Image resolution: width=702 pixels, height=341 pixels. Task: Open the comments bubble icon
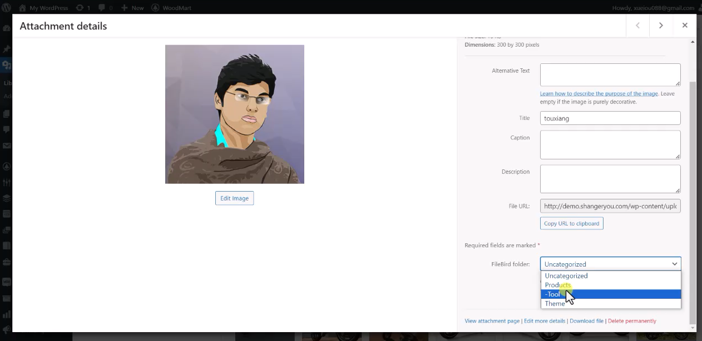(x=101, y=8)
